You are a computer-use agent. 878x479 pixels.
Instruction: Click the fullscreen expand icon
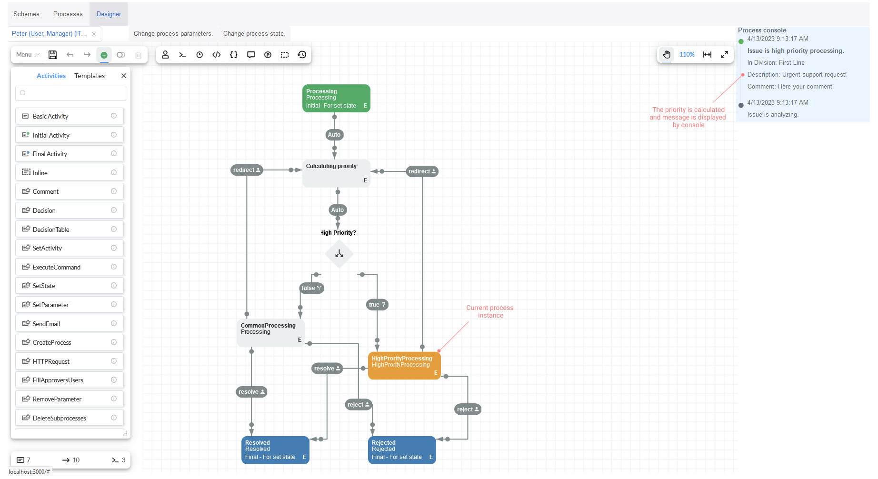(724, 55)
